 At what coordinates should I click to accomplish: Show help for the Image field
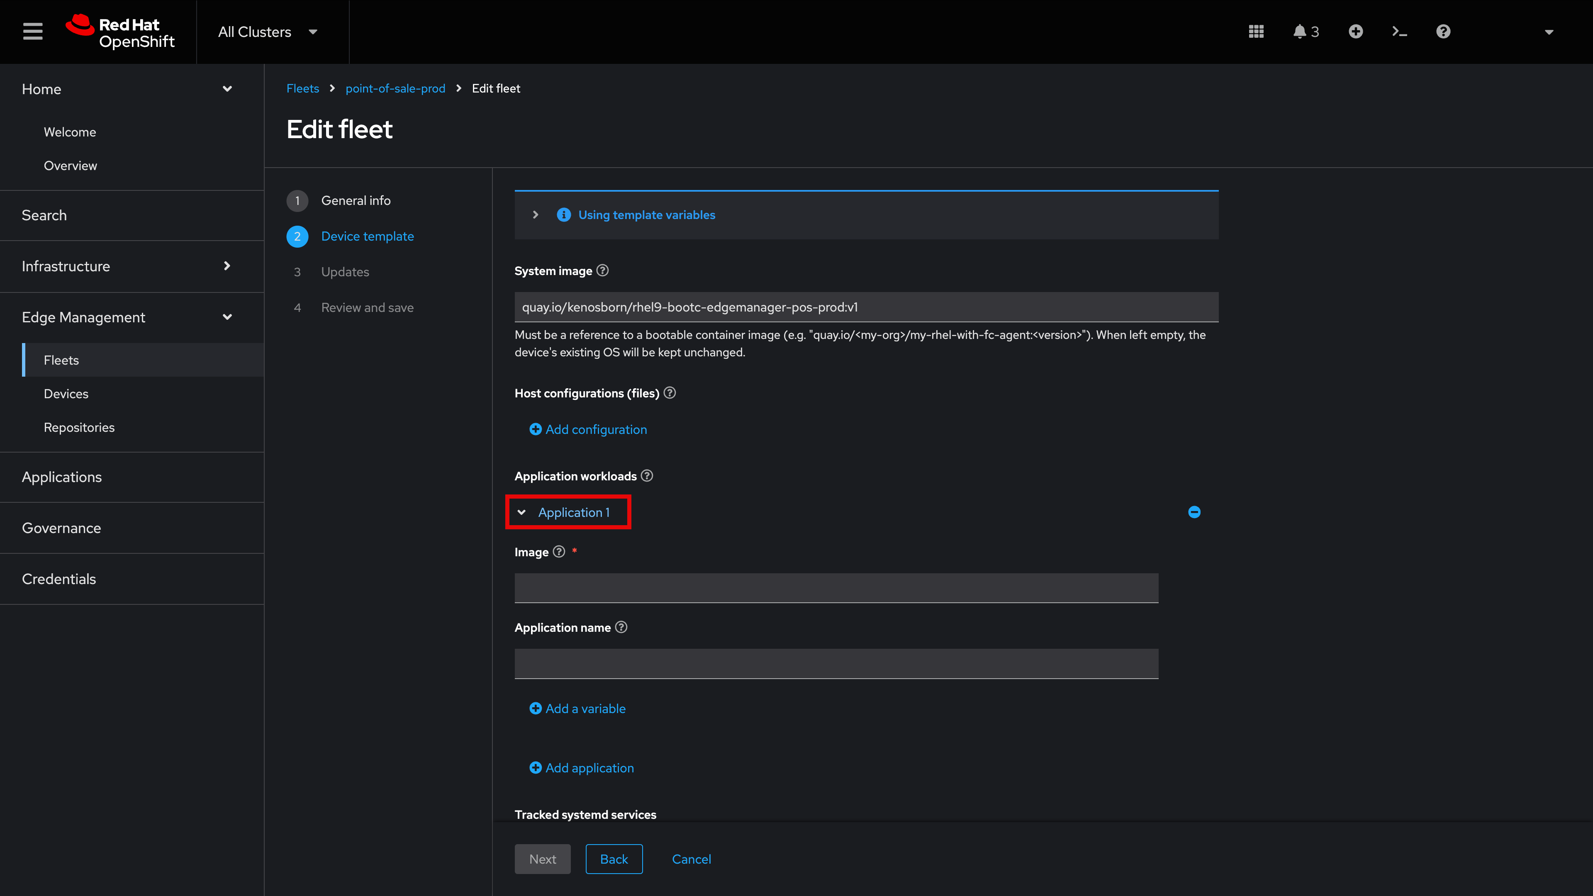pyautogui.click(x=559, y=552)
